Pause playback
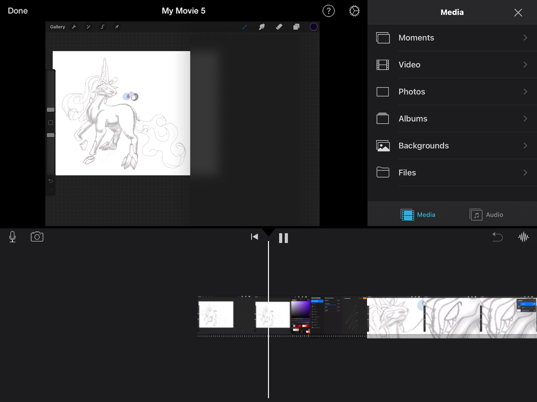This screenshot has height=402, width=537. click(283, 238)
